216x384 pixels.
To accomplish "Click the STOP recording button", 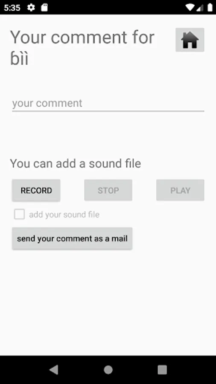I will pyautogui.click(x=108, y=190).
